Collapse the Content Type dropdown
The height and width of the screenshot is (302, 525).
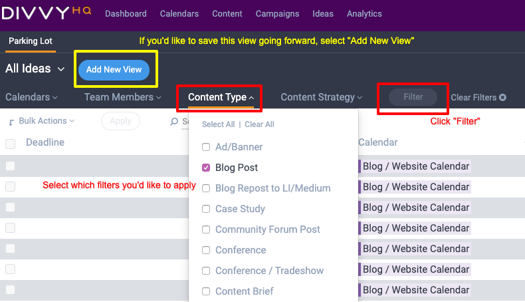(x=221, y=97)
